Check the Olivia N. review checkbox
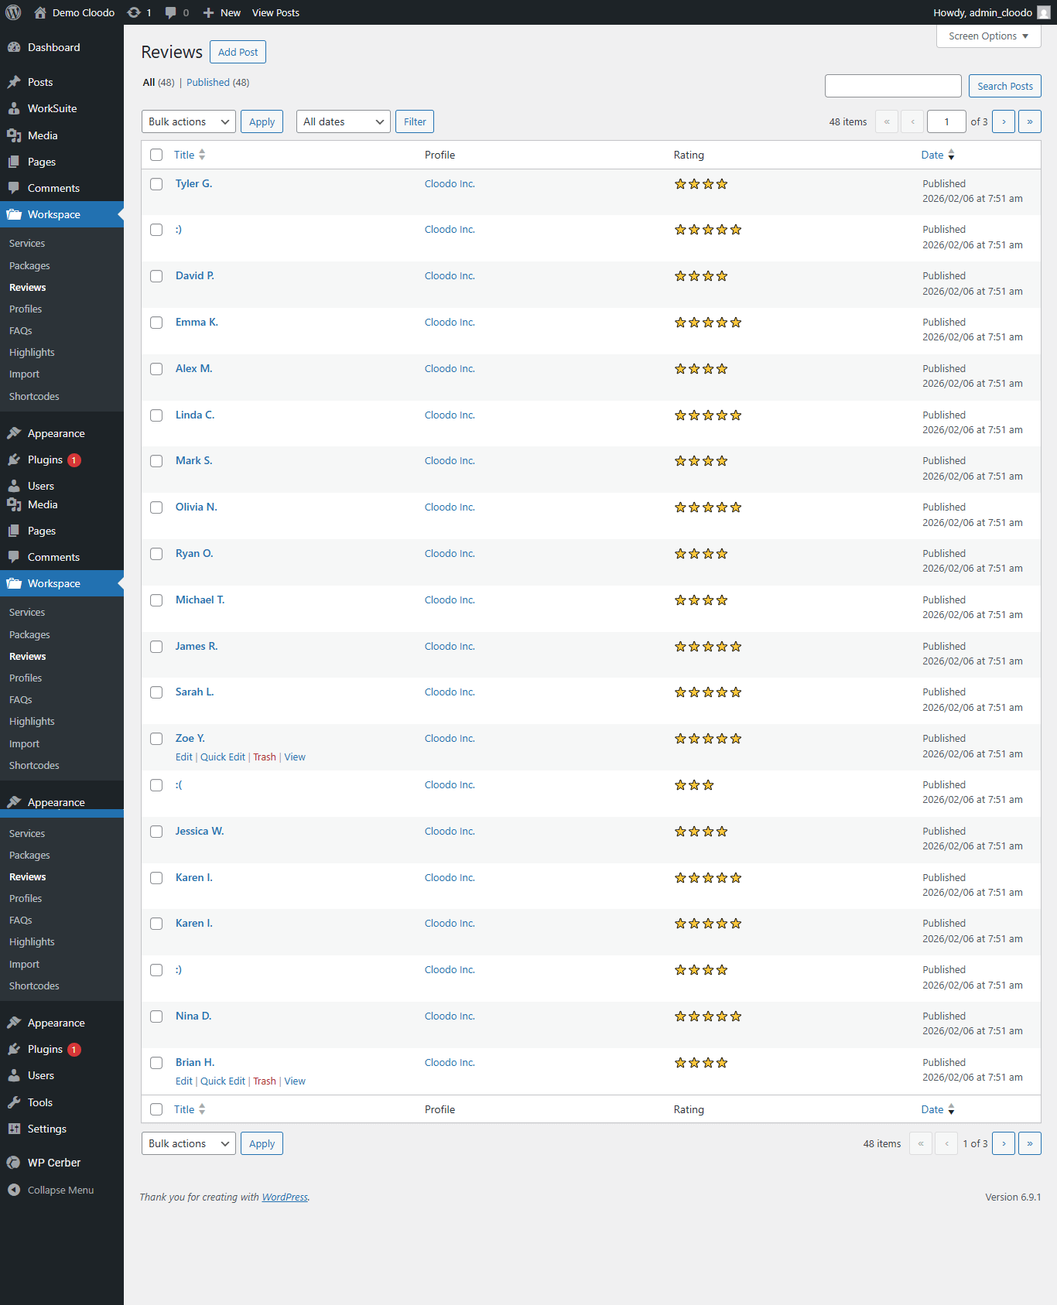 tap(156, 507)
